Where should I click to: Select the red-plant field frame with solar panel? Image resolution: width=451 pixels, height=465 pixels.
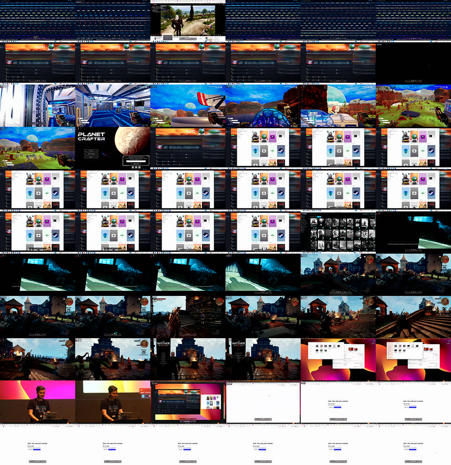(x=413, y=106)
